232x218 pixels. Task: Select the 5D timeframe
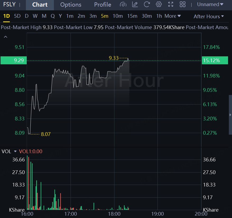(17, 16)
